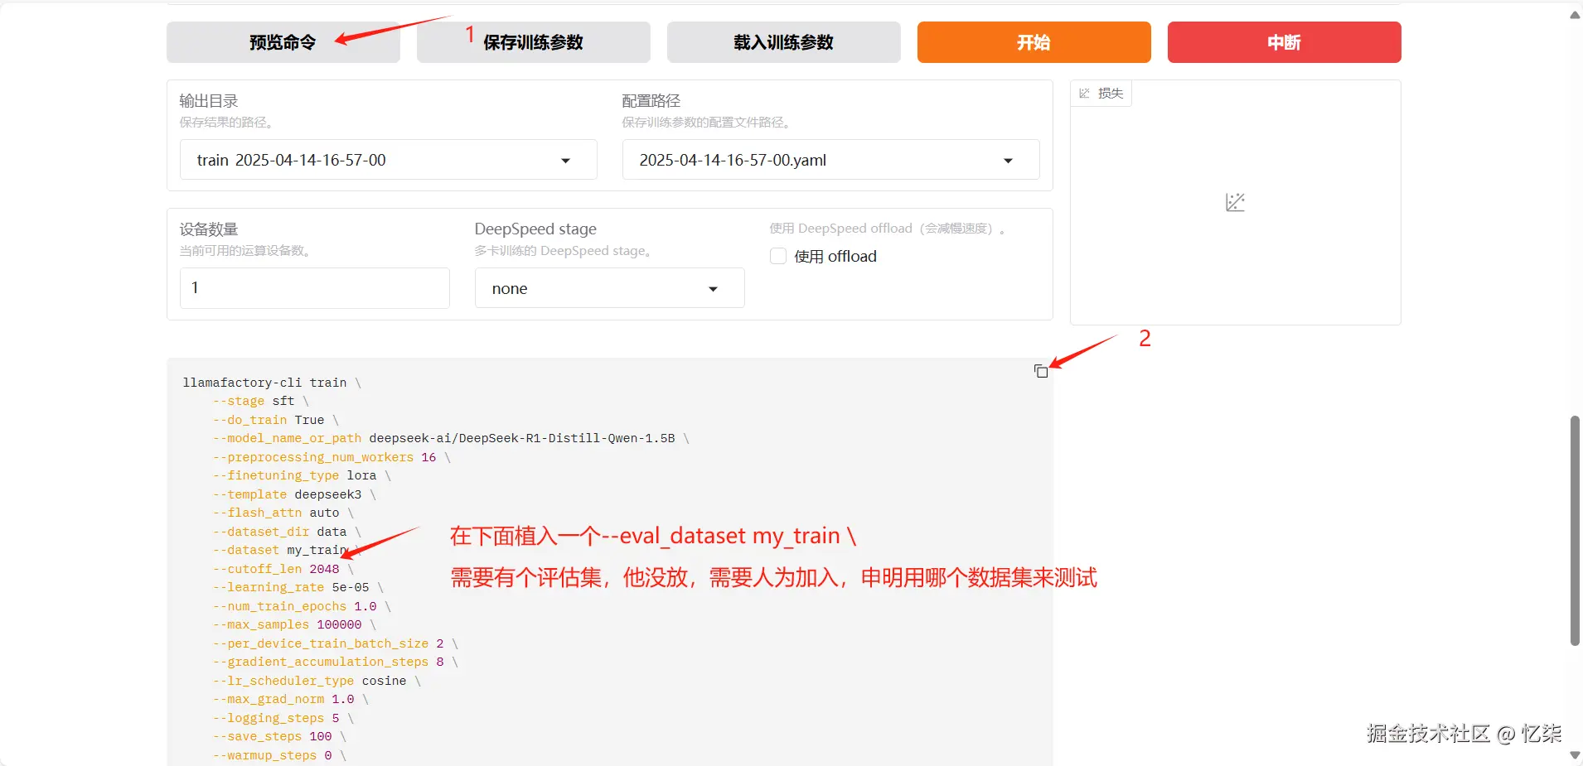Click the '--gradient_accumulation_steps 8' line

(x=335, y=662)
